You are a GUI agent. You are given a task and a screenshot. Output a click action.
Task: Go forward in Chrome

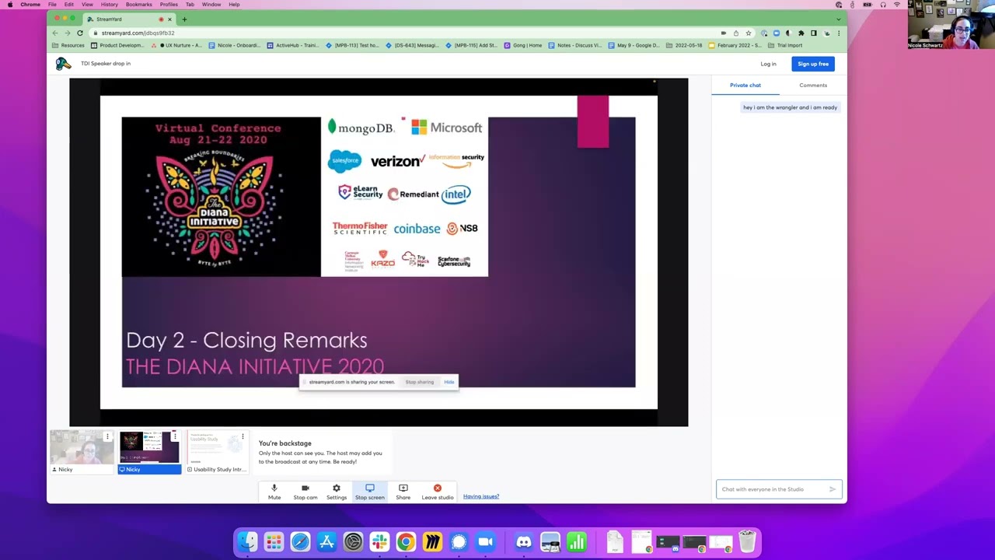coord(67,33)
